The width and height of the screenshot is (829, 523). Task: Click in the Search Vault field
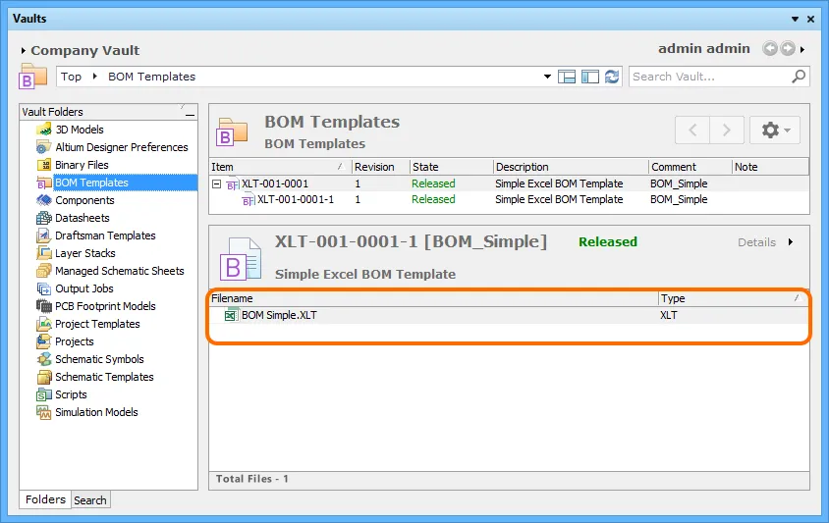[x=710, y=77]
